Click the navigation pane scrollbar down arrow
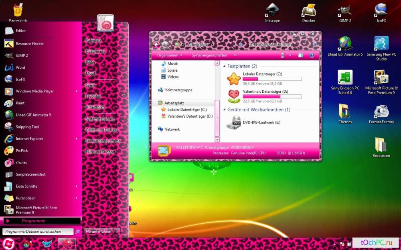Screen dimensions: 401x250 pyautogui.click(x=217, y=140)
